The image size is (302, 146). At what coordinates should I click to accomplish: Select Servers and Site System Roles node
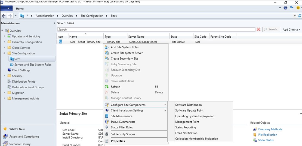tap(33, 65)
